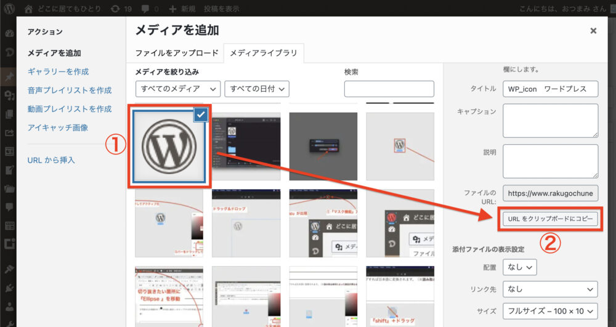
Task: Open the こんにちは、おつまみ さん account menu
Action: pos(562,8)
